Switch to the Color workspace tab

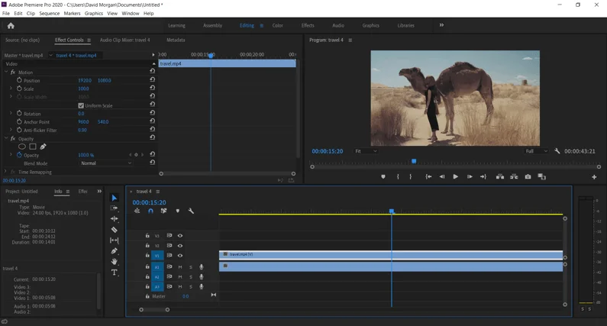coord(277,25)
